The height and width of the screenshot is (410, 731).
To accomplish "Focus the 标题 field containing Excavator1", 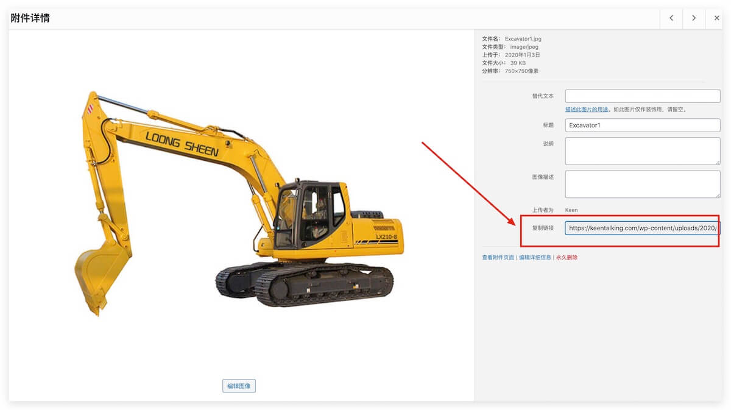I will [x=642, y=125].
